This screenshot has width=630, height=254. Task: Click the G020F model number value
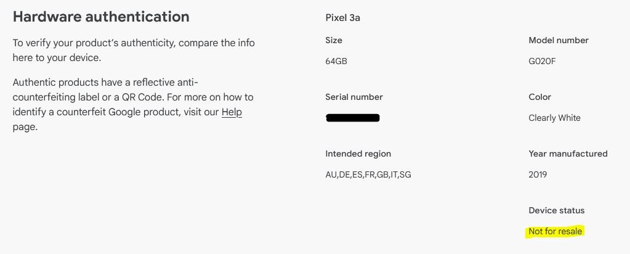pyautogui.click(x=543, y=61)
